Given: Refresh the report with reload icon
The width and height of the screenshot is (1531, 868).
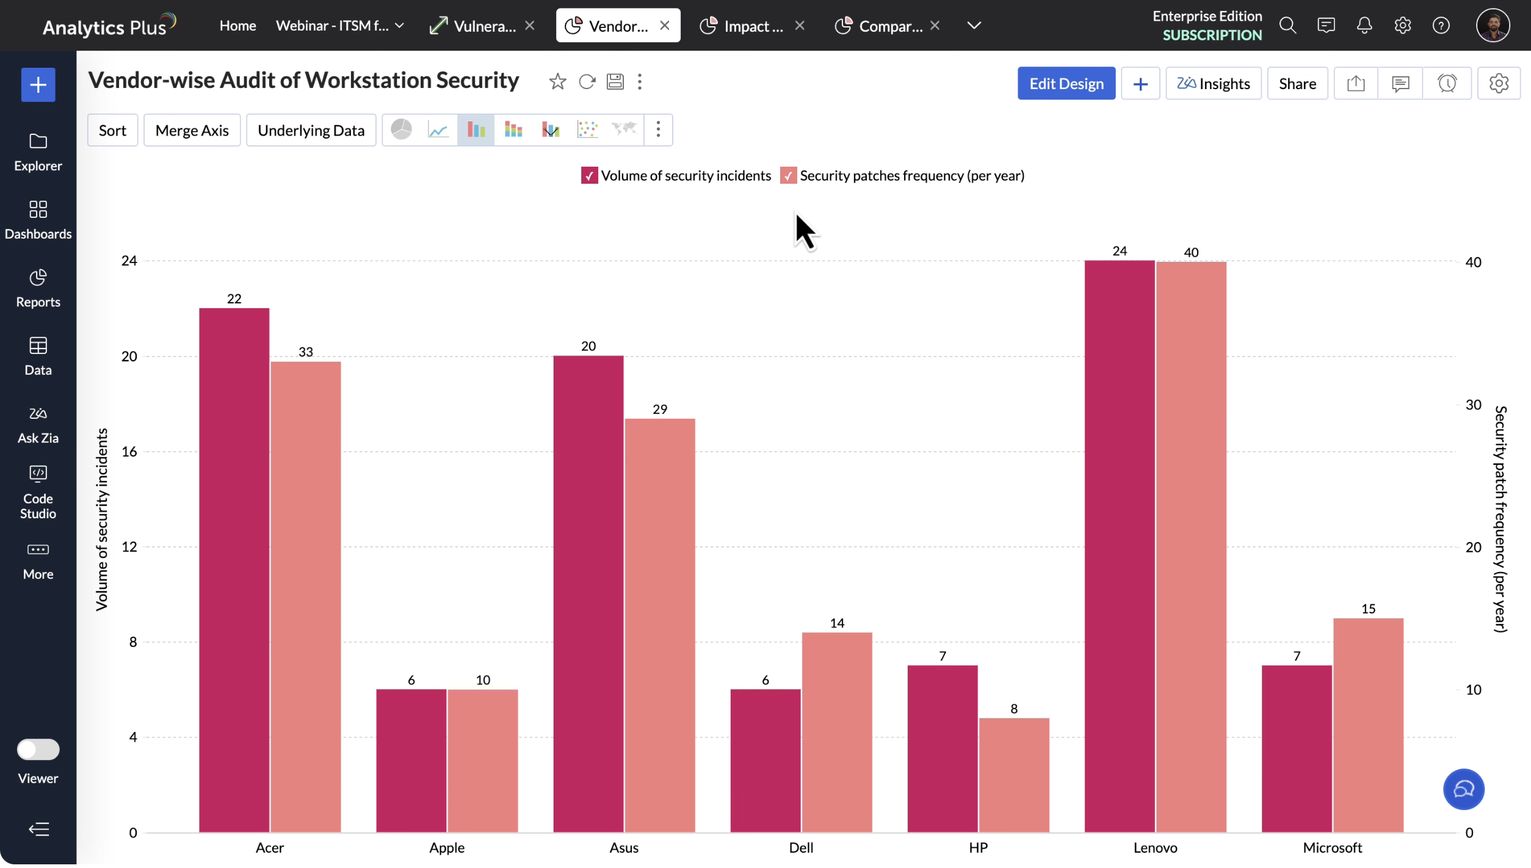Looking at the screenshot, I should [587, 82].
